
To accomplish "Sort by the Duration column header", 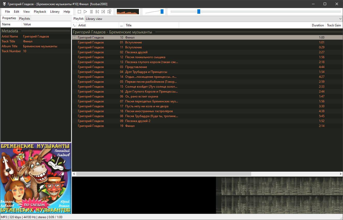I will (x=318, y=25).
